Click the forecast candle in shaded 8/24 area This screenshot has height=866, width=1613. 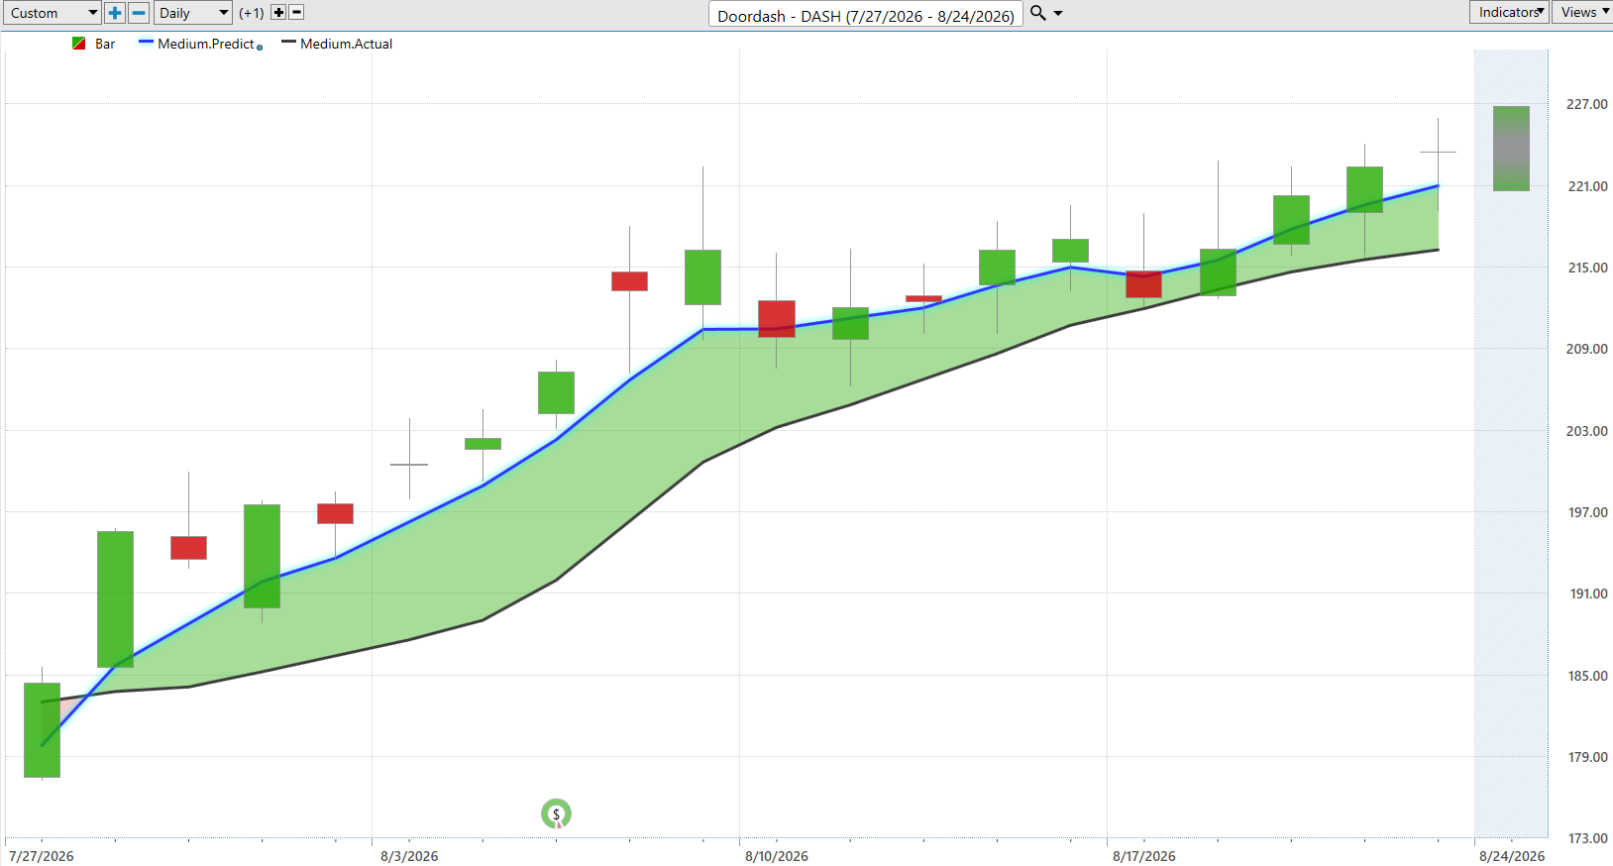pos(1511,149)
